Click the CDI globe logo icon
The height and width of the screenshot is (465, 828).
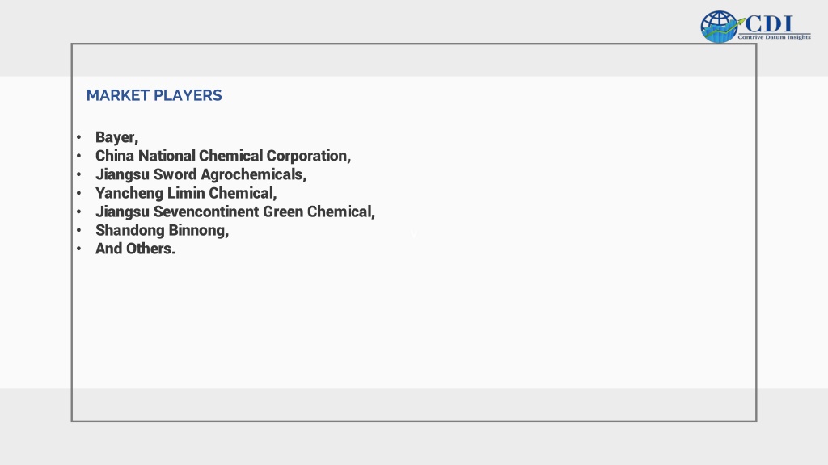point(719,27)
